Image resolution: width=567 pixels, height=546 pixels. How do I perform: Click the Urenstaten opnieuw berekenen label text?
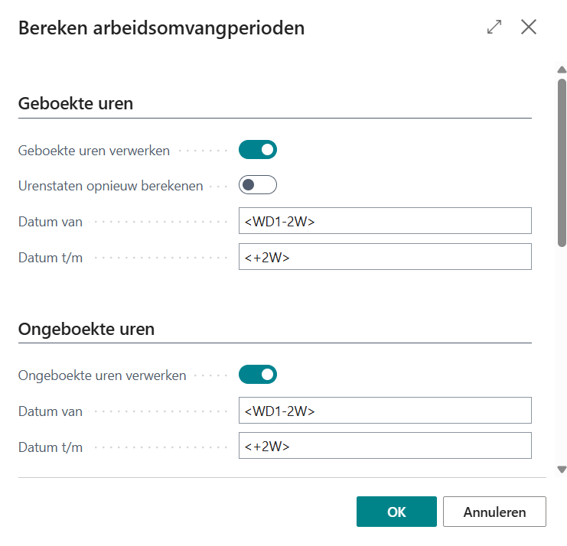tap(111, 186)
